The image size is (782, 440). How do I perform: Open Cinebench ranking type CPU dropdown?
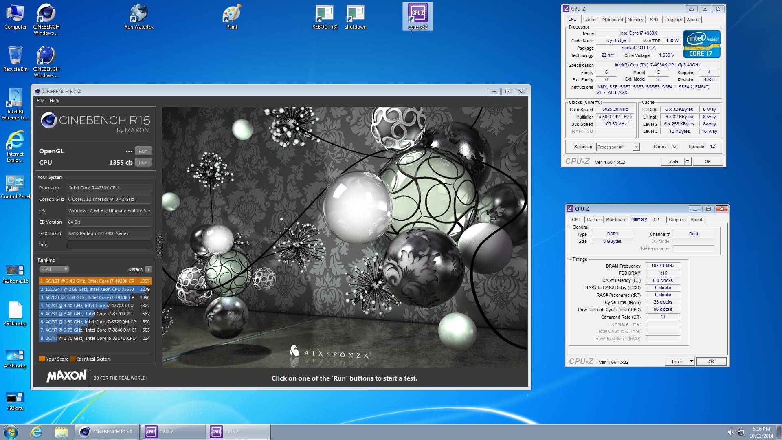point(55,269)
